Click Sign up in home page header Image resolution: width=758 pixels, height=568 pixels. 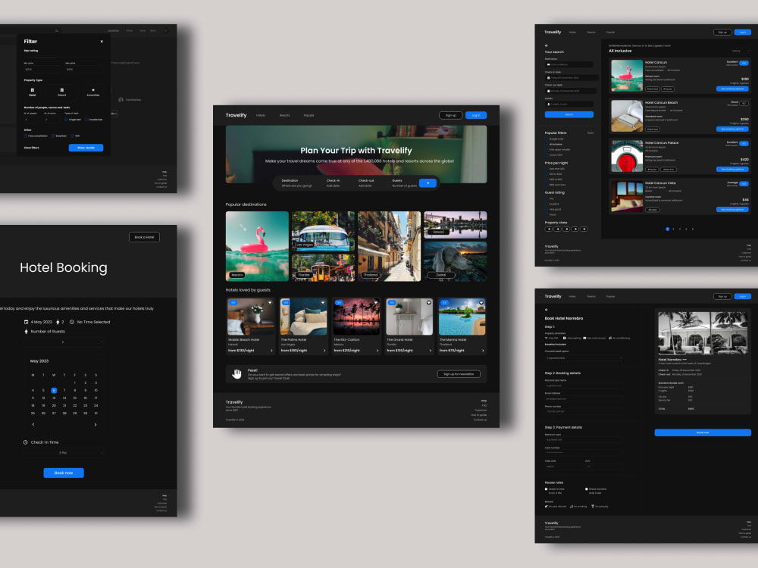(450, 115)
